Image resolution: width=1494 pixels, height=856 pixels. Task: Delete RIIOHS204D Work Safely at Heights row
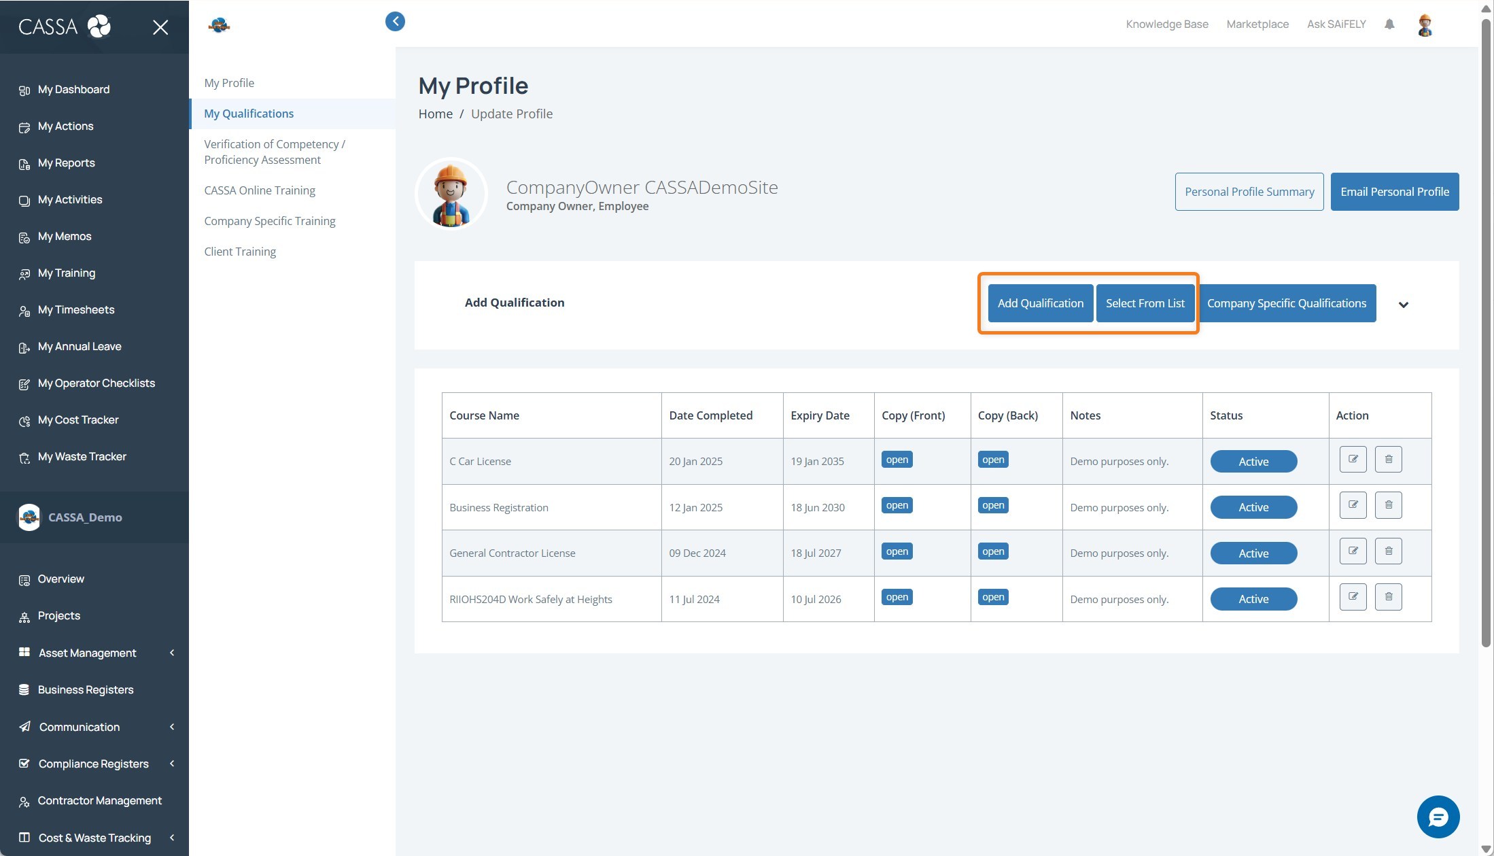[x=1388, y=597]
